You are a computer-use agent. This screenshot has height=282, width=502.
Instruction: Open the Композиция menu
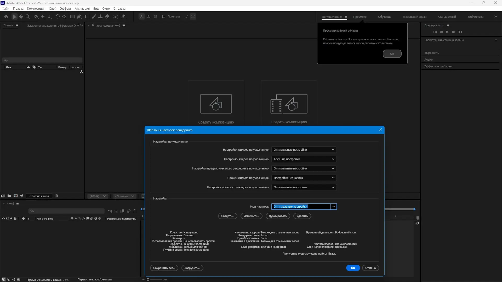tap(36, 9)
